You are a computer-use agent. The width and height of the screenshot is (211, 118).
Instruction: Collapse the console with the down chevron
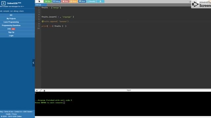37,90
